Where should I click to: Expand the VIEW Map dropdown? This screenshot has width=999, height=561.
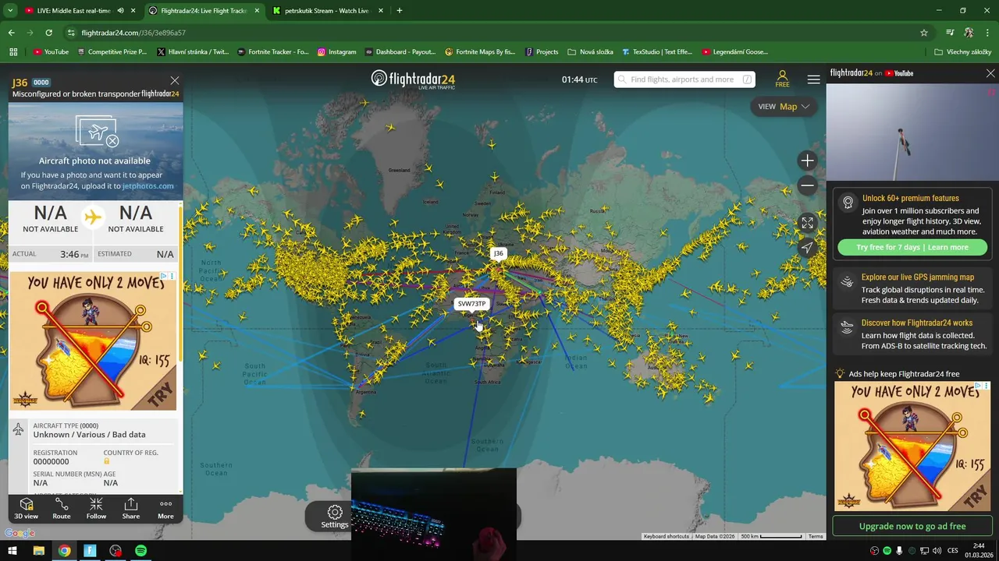coord(784,107)
